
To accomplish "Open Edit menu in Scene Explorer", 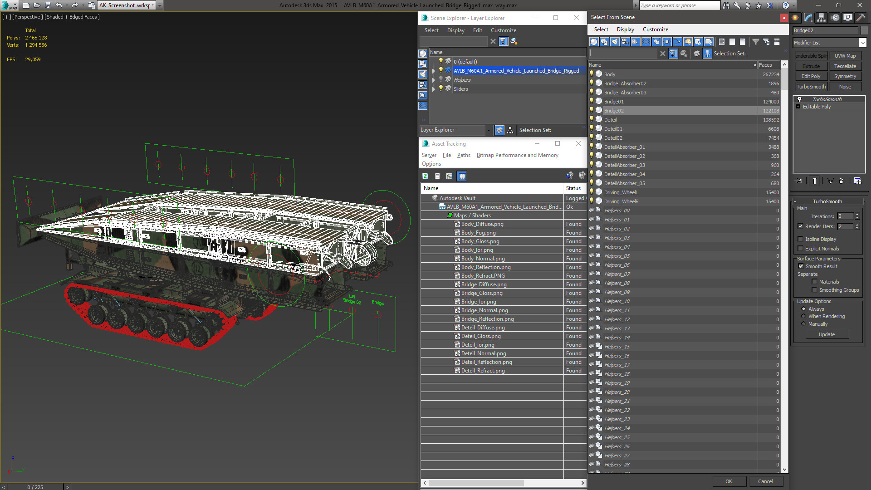I will click(x=477, y=30).
